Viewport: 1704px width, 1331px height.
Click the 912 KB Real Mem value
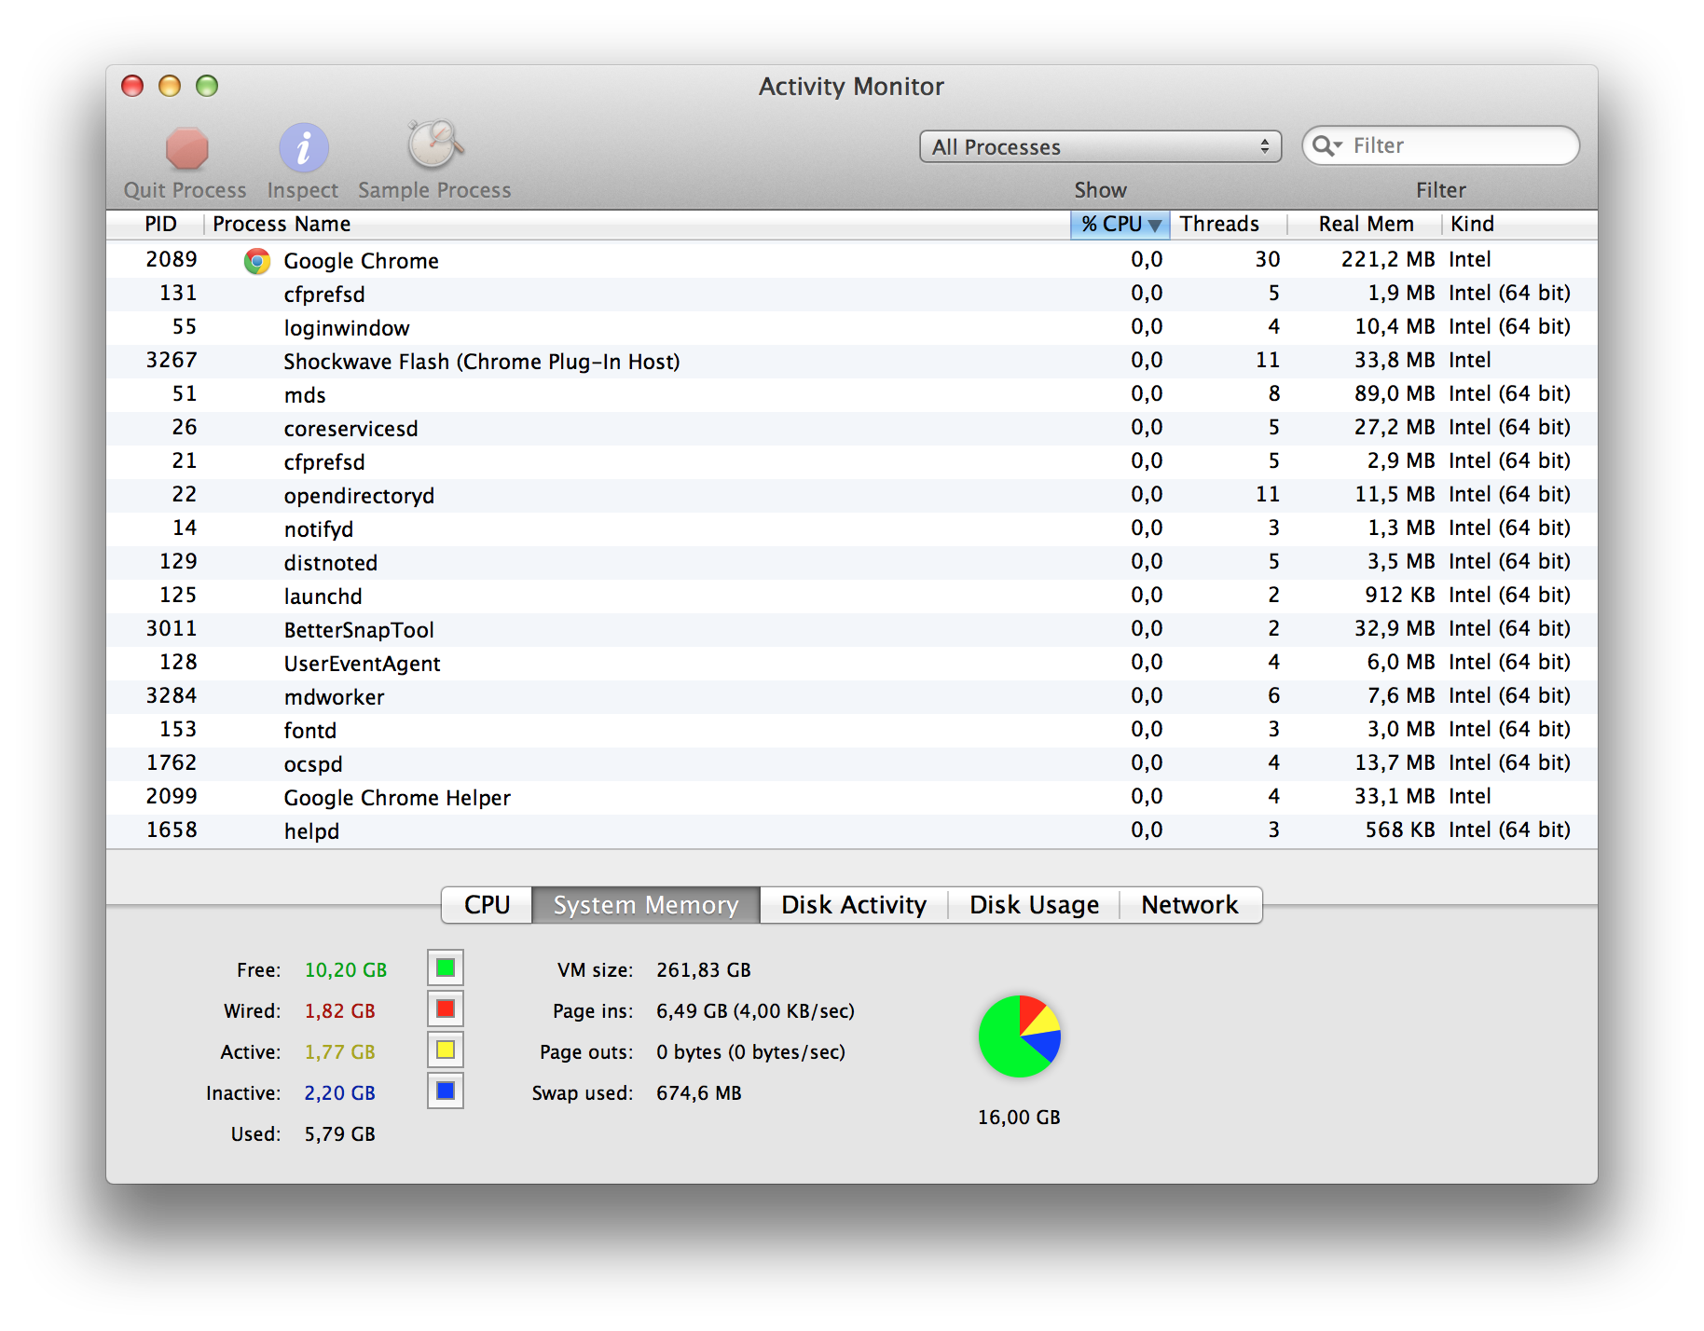click(x=1400, y=596)
